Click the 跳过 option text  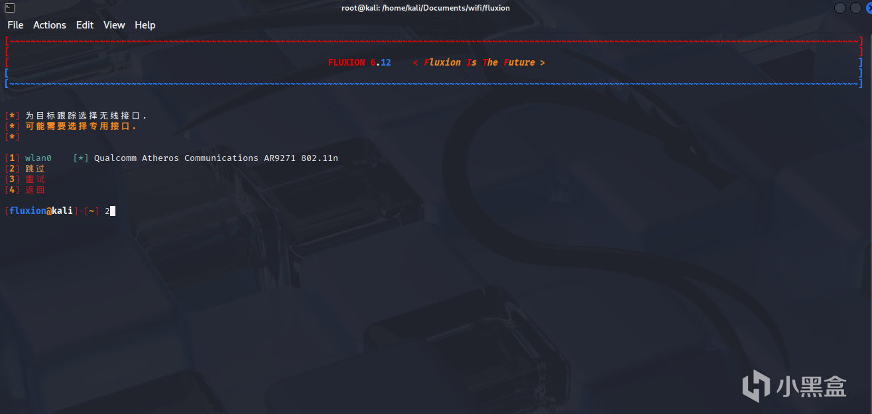point(35,169)
